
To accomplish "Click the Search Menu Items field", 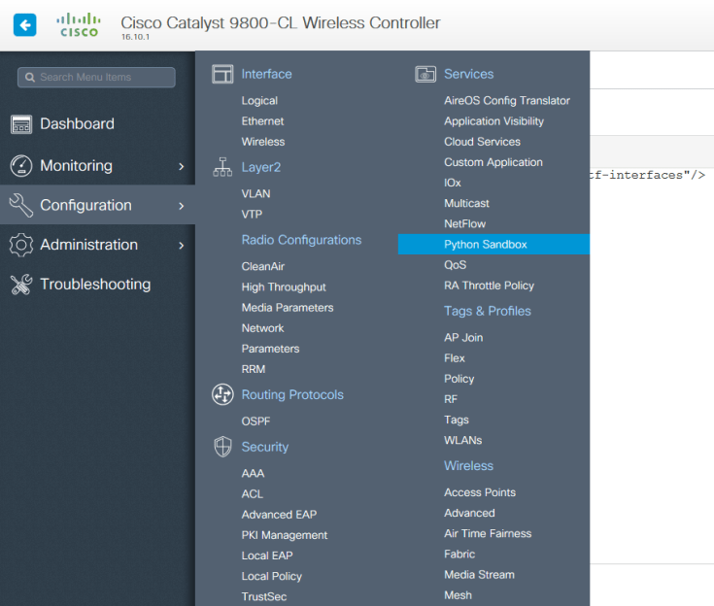I will click(96, 78).
